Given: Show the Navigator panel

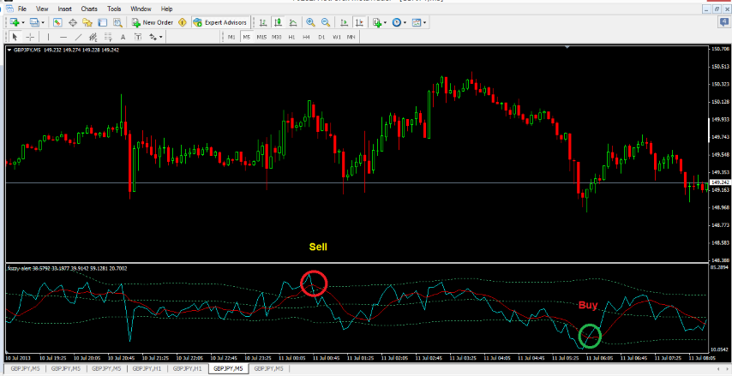Looking at the screenshot, I should click(87, 22).
